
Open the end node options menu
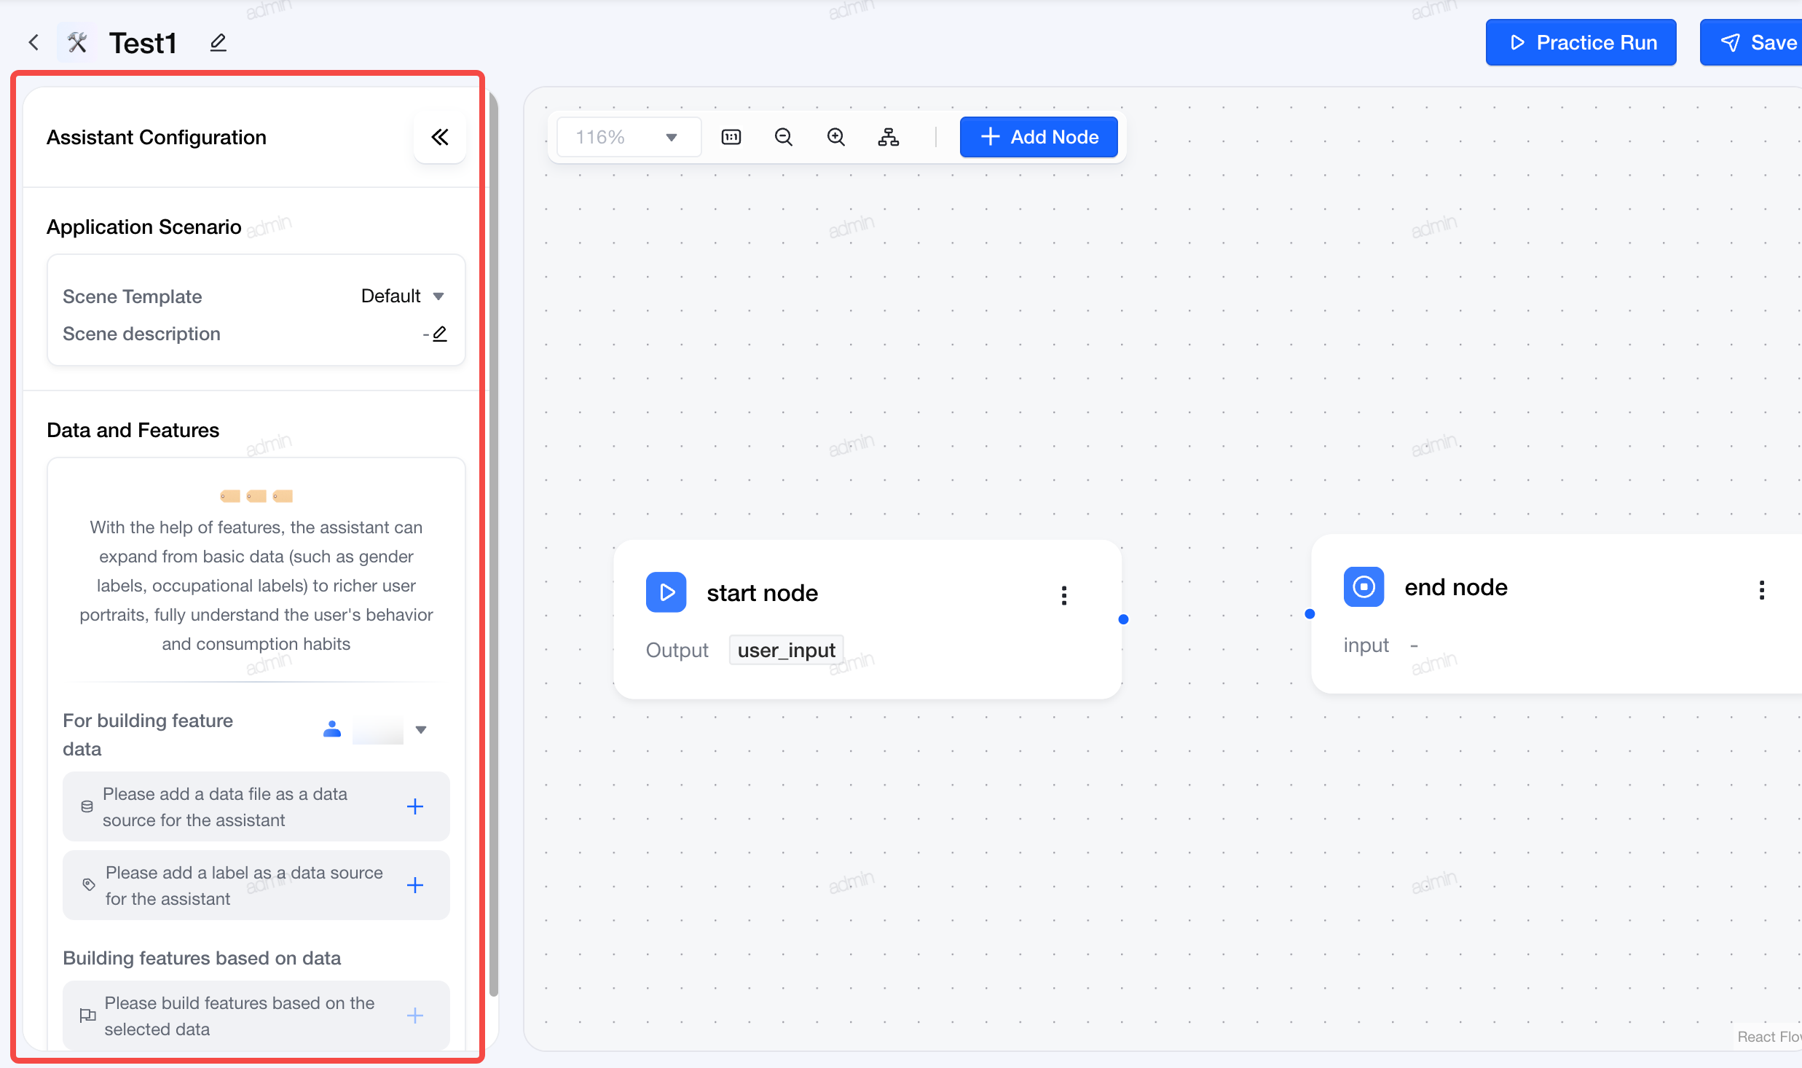1762,589
